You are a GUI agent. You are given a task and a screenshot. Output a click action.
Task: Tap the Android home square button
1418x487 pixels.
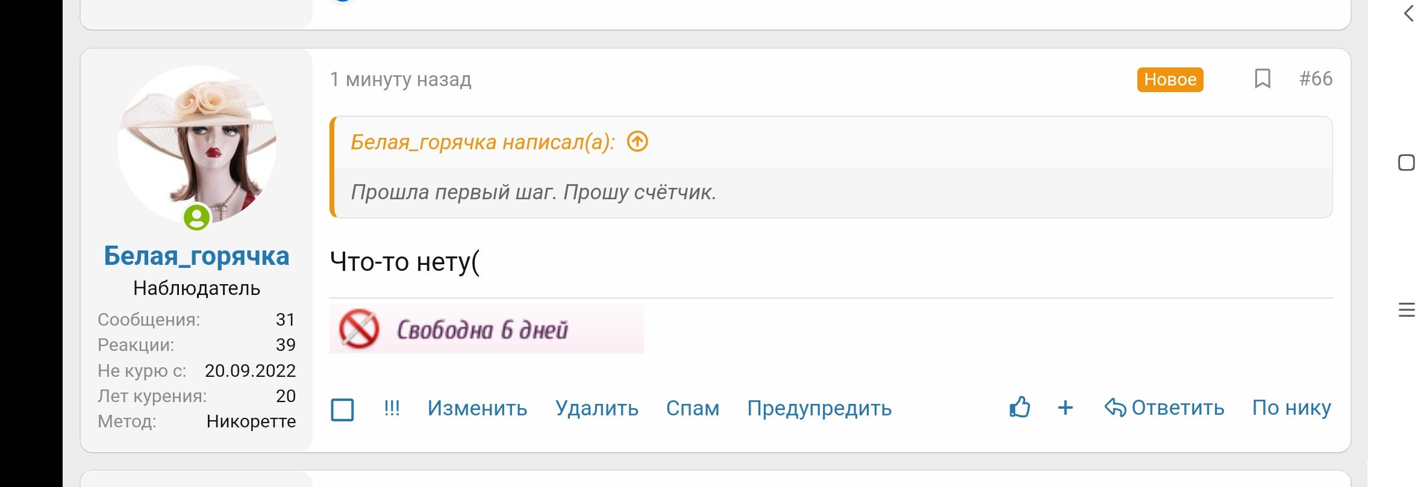(x=1406, y=163)
